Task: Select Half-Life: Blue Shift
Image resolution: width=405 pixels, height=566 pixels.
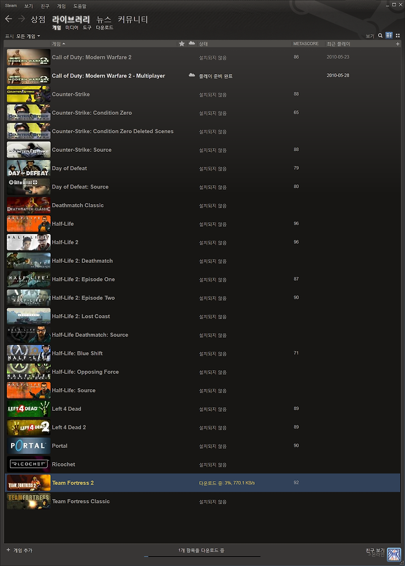Action: coord(77,353)
